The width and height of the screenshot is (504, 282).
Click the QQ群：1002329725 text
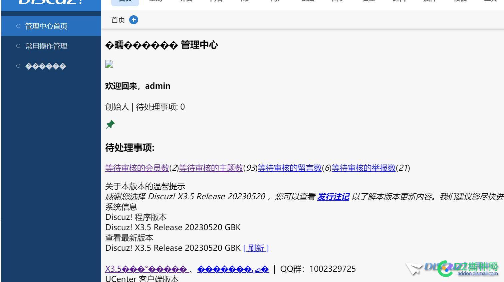point(318,269)
